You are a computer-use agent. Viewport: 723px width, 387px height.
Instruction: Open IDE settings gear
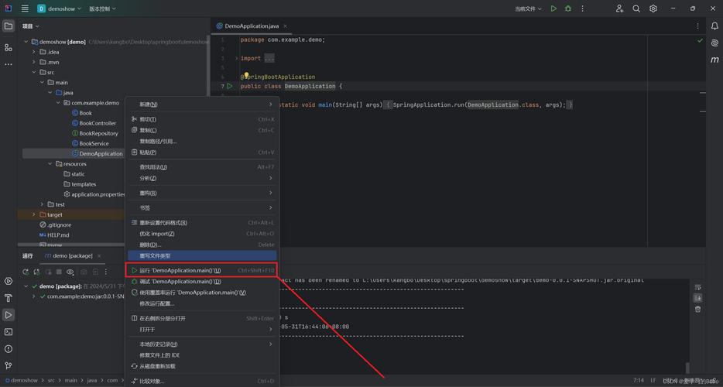(653, 9)
